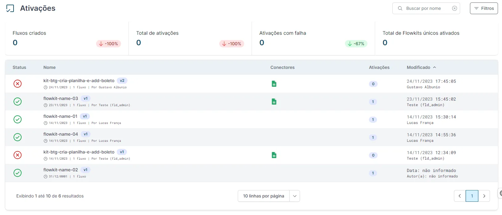Open the Filtros filter panel
Viewport: 502px width, 215px height.
coord(484,8)
